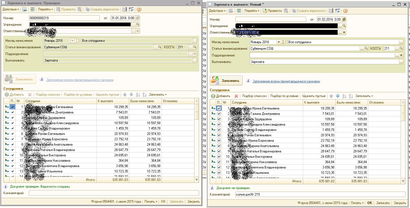Click table settings icon in Проведен window toolbar
410x208 pixels.
[x=125, y=9]
